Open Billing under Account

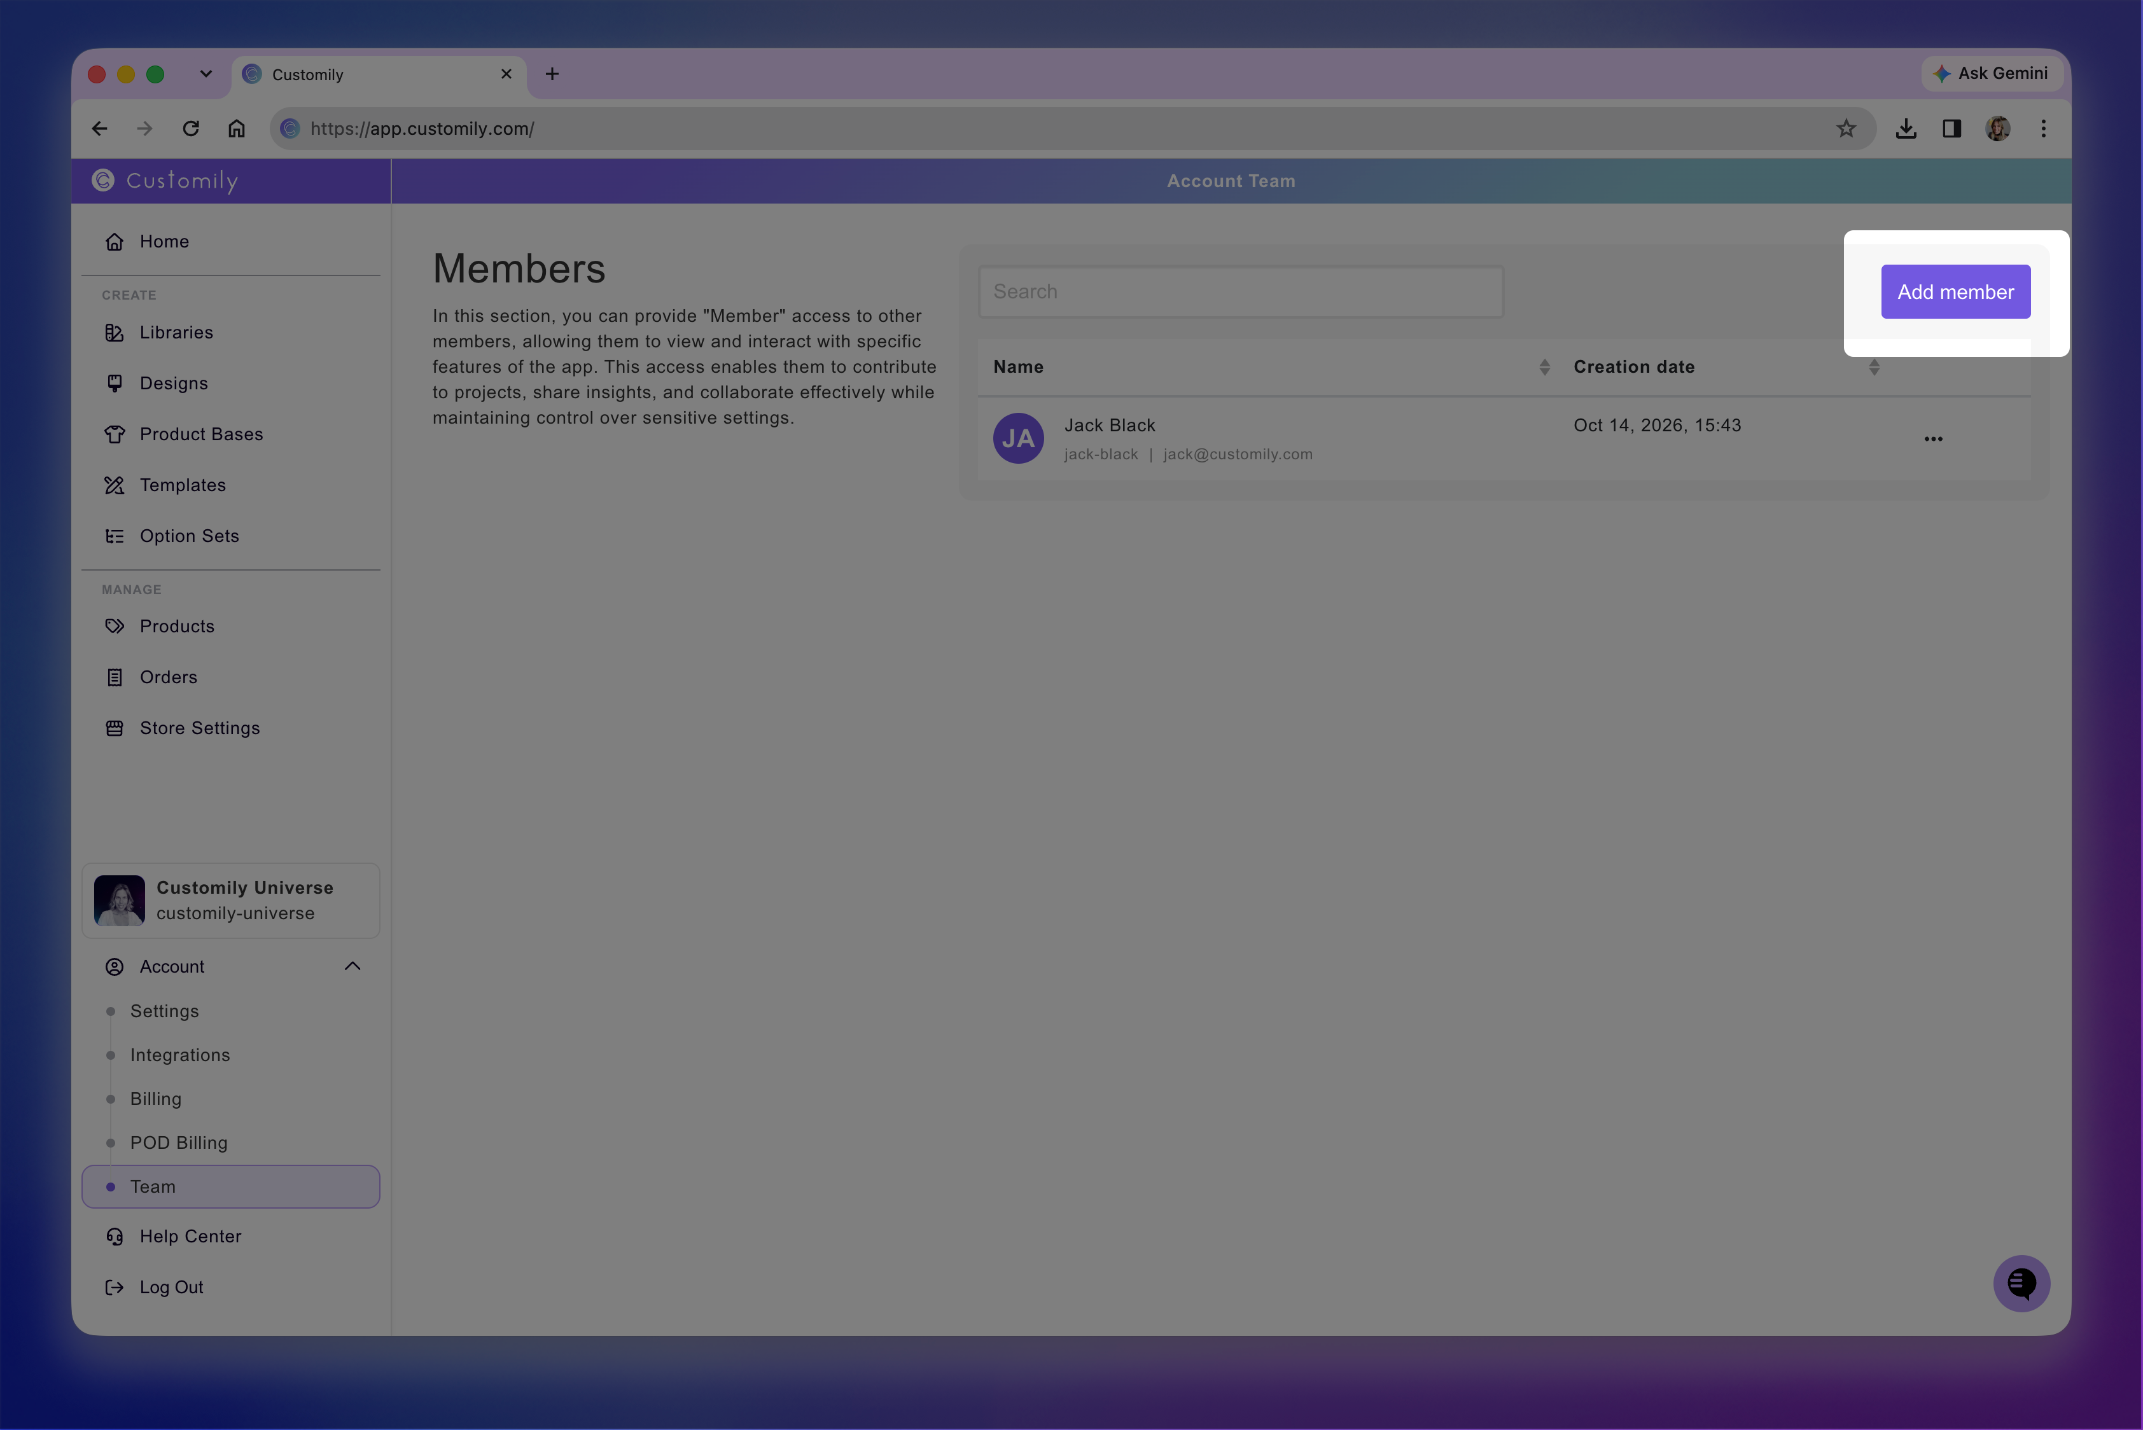click(156, 1099)
